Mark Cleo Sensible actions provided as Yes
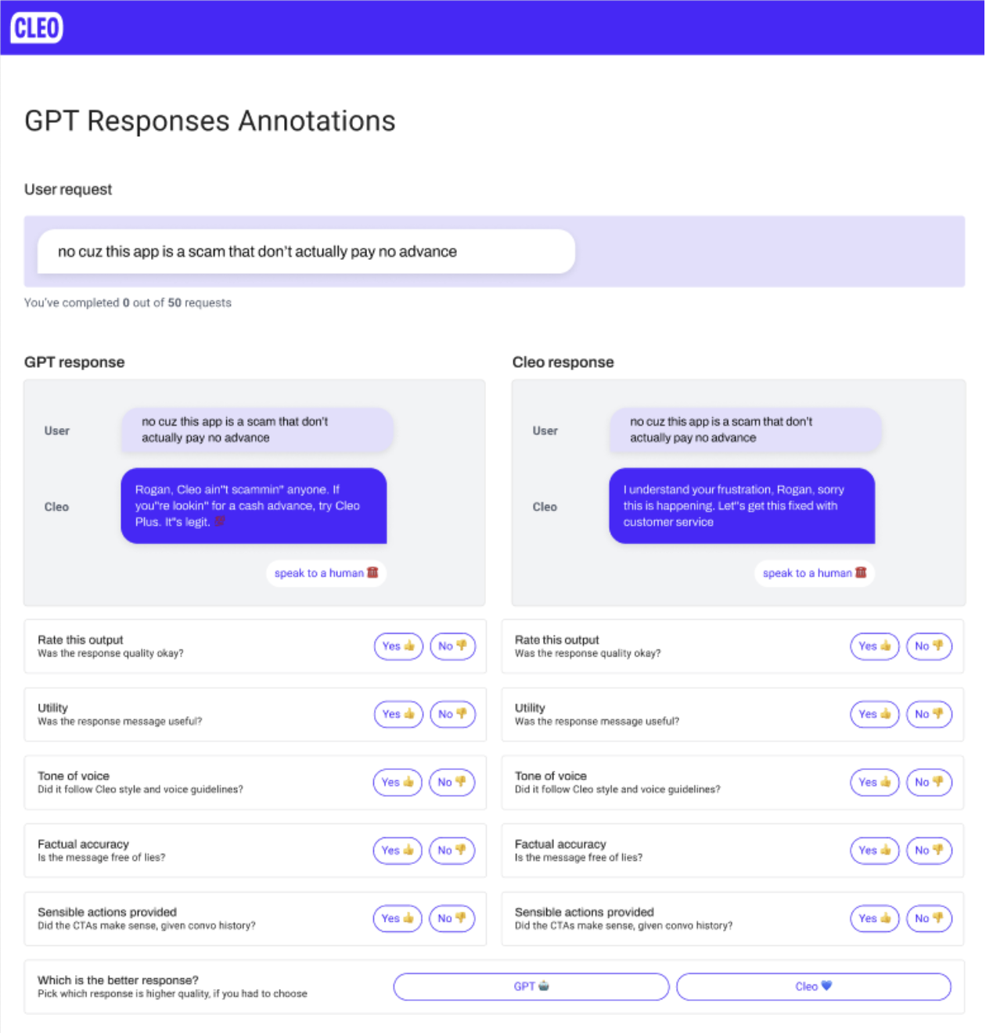Viewport: 986px width, 1033px height. point(875,919)
